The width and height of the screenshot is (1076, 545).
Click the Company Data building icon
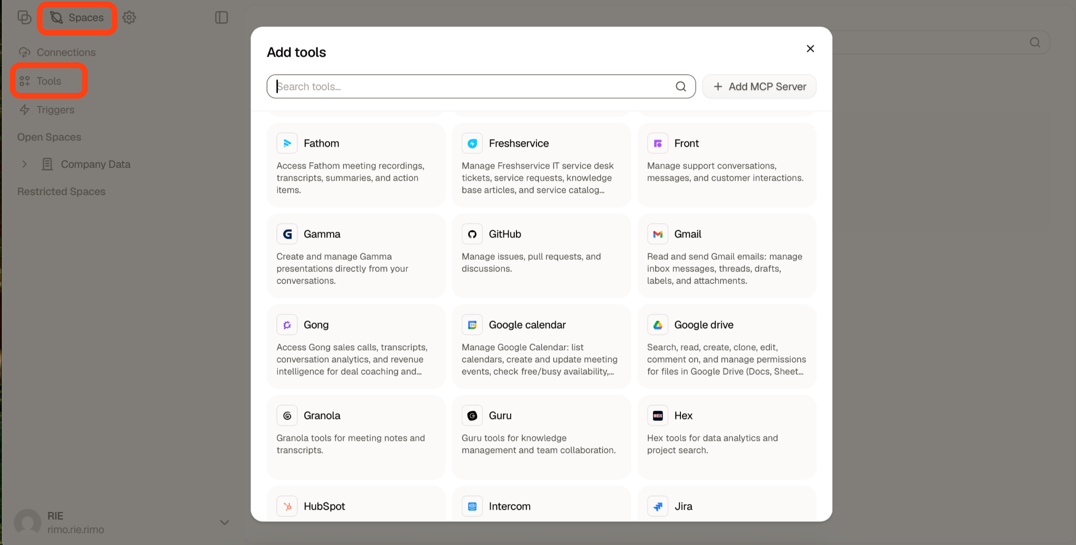coord(47,164)
